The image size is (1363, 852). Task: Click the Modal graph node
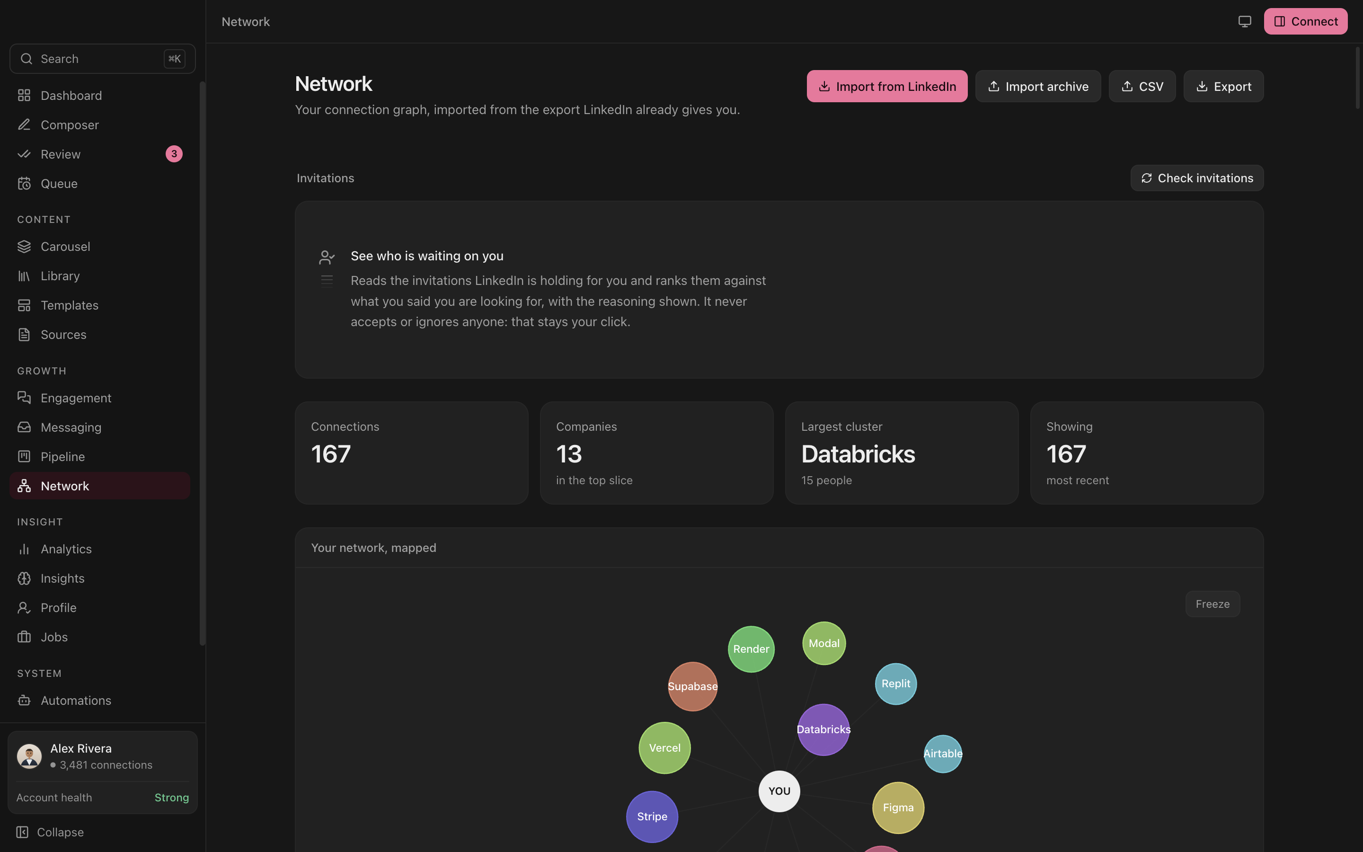(x=824, y=644)
